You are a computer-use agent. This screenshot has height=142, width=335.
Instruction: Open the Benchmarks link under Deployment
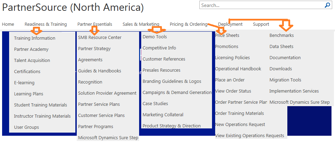[x=282, y=35]
